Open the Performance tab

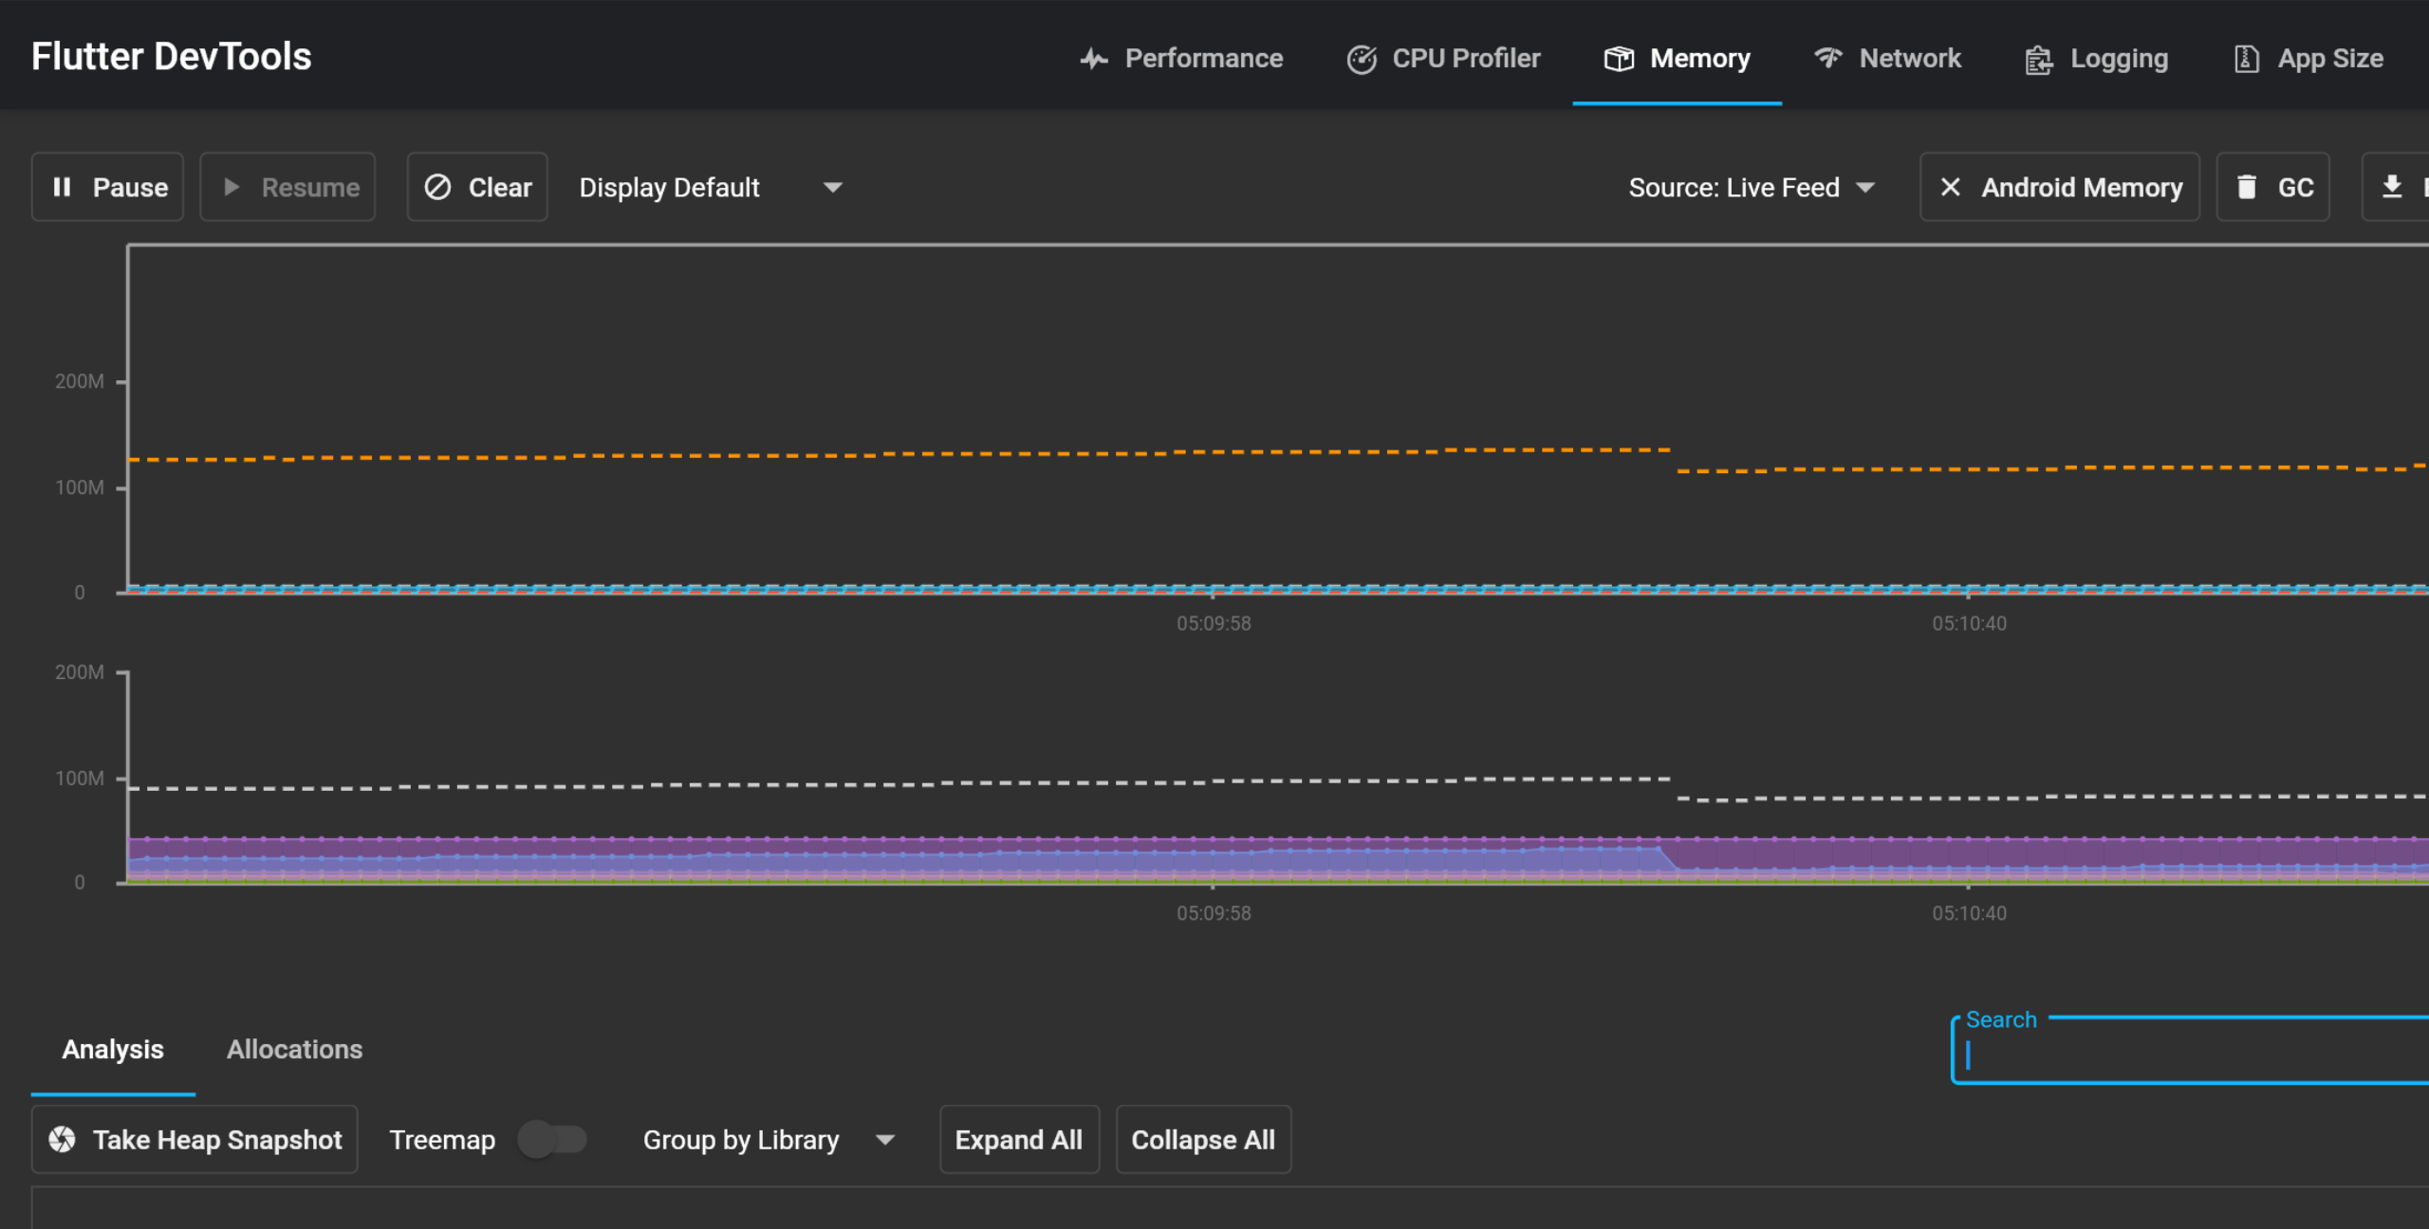point(1181,58)
